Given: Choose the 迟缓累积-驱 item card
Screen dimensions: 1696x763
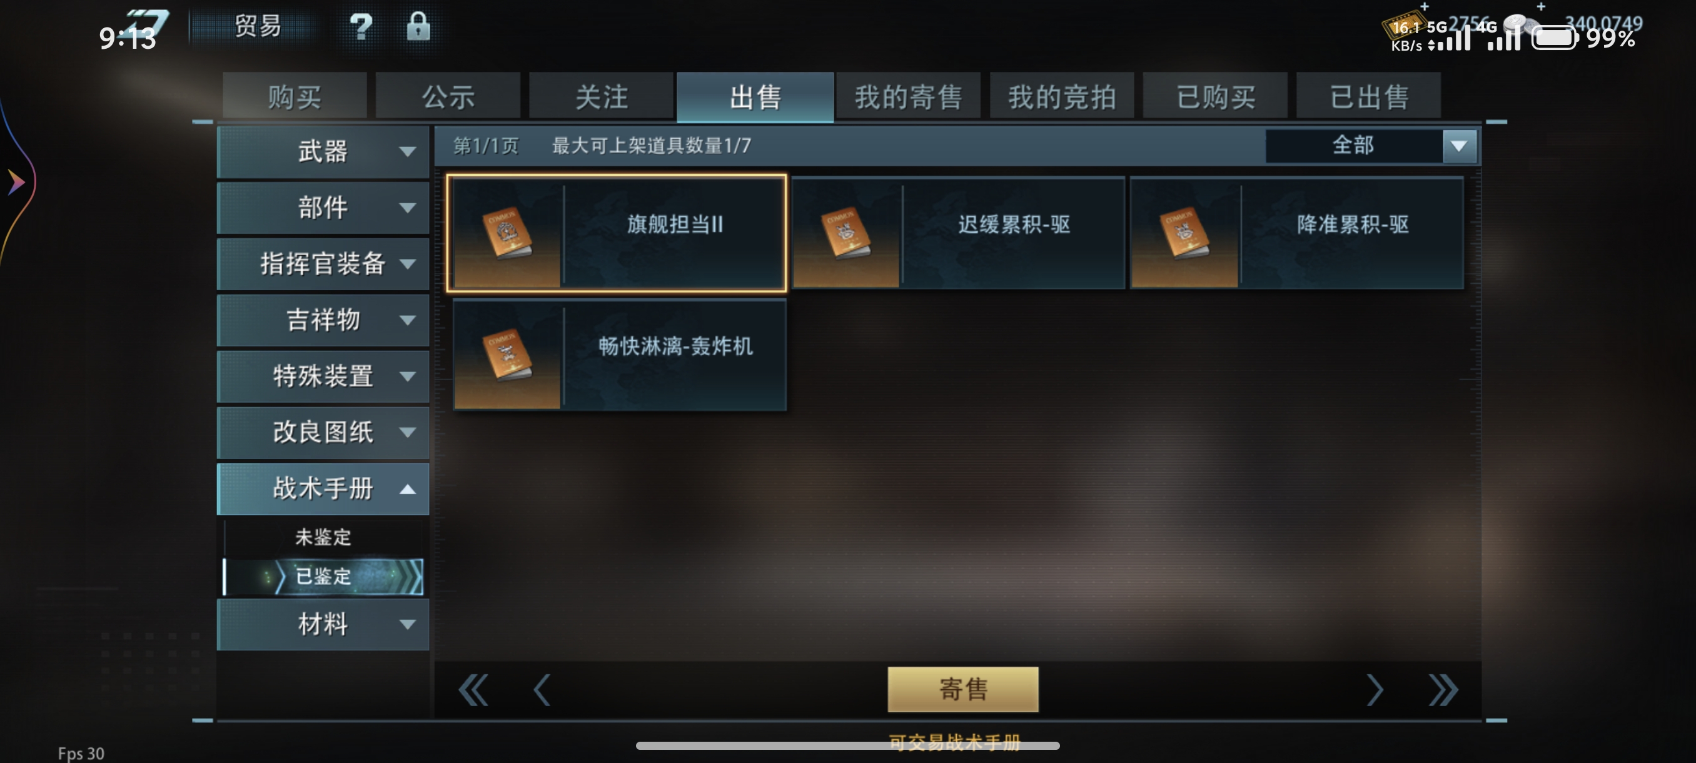Looking at the screenshot, I should coord(959,233).
